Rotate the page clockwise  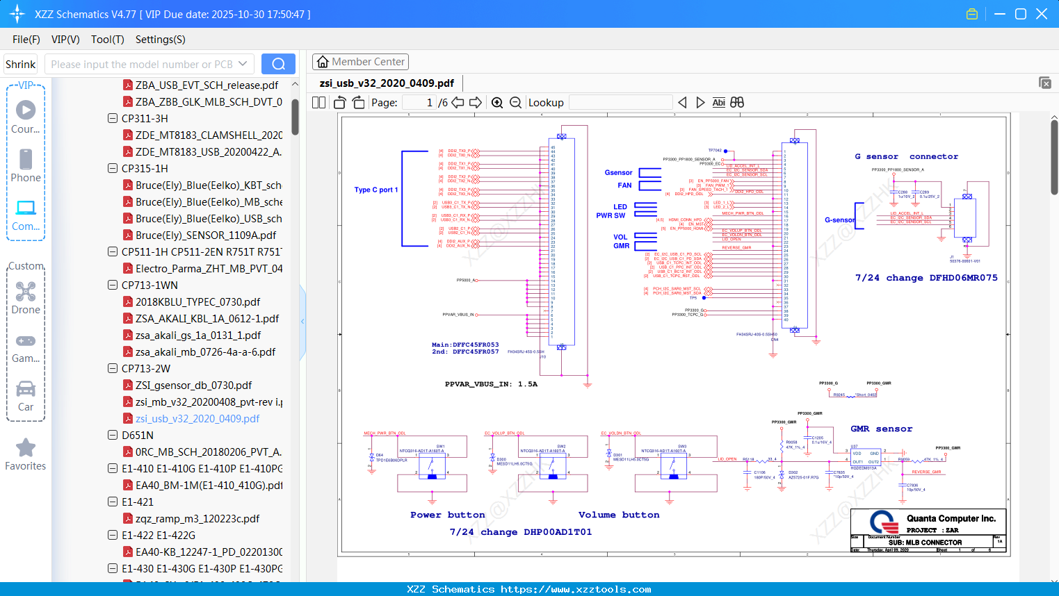[x=358, y=102]
